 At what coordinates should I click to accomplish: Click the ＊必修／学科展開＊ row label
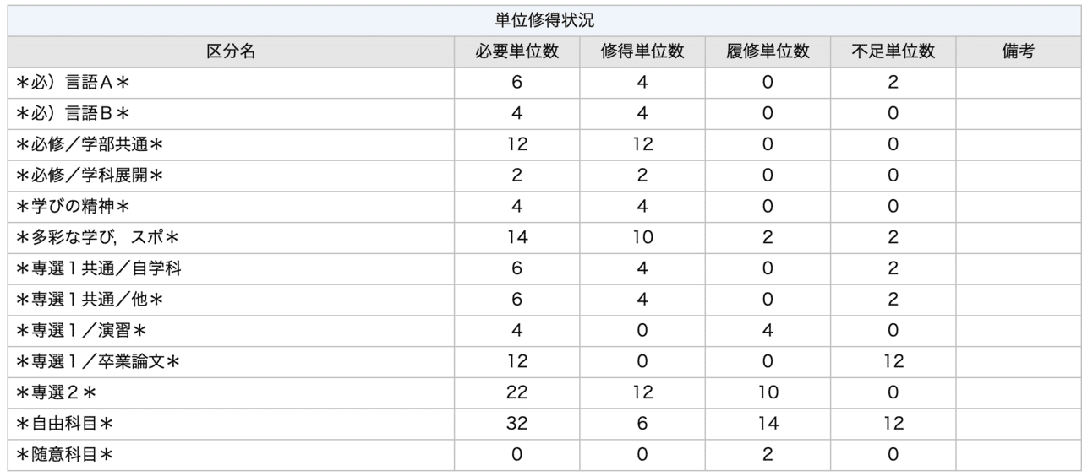pos(90,176)
